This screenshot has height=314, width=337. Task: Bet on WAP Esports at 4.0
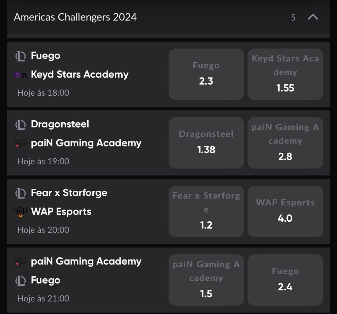click(285, 211)
